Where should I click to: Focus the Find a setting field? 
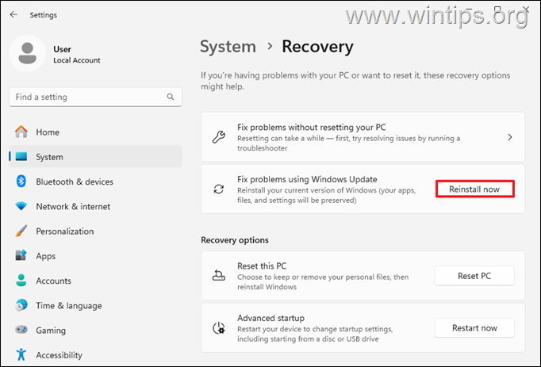(x=95, y=97)
